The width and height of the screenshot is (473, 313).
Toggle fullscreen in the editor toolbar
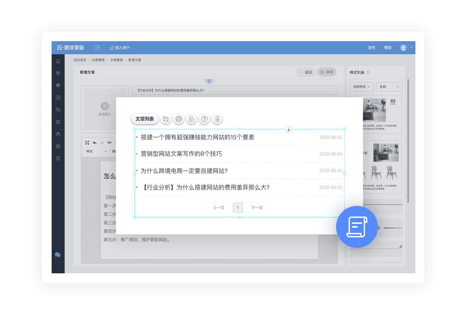[87, 143]
